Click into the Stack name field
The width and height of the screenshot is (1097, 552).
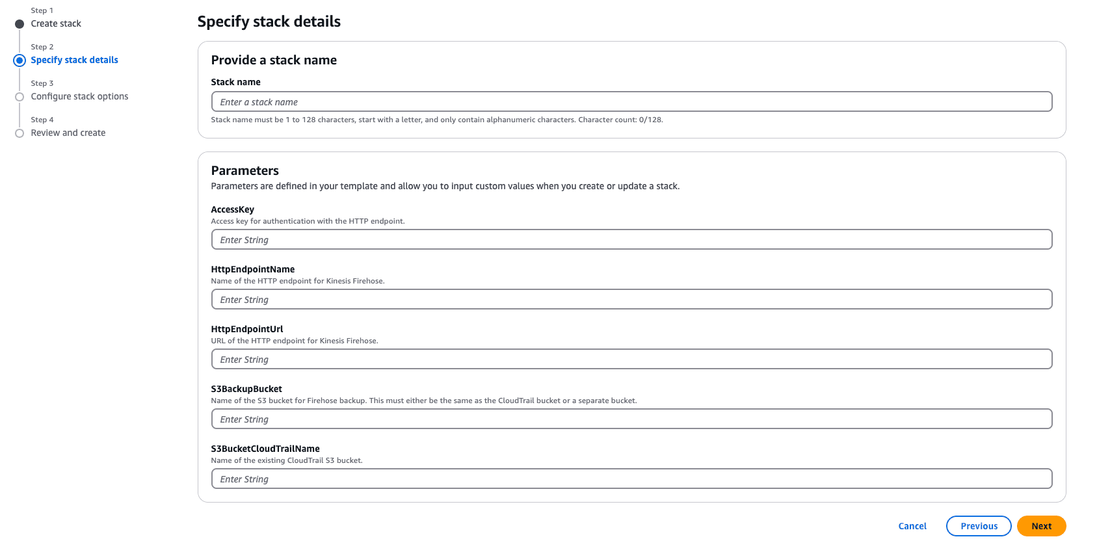[631, 101]
